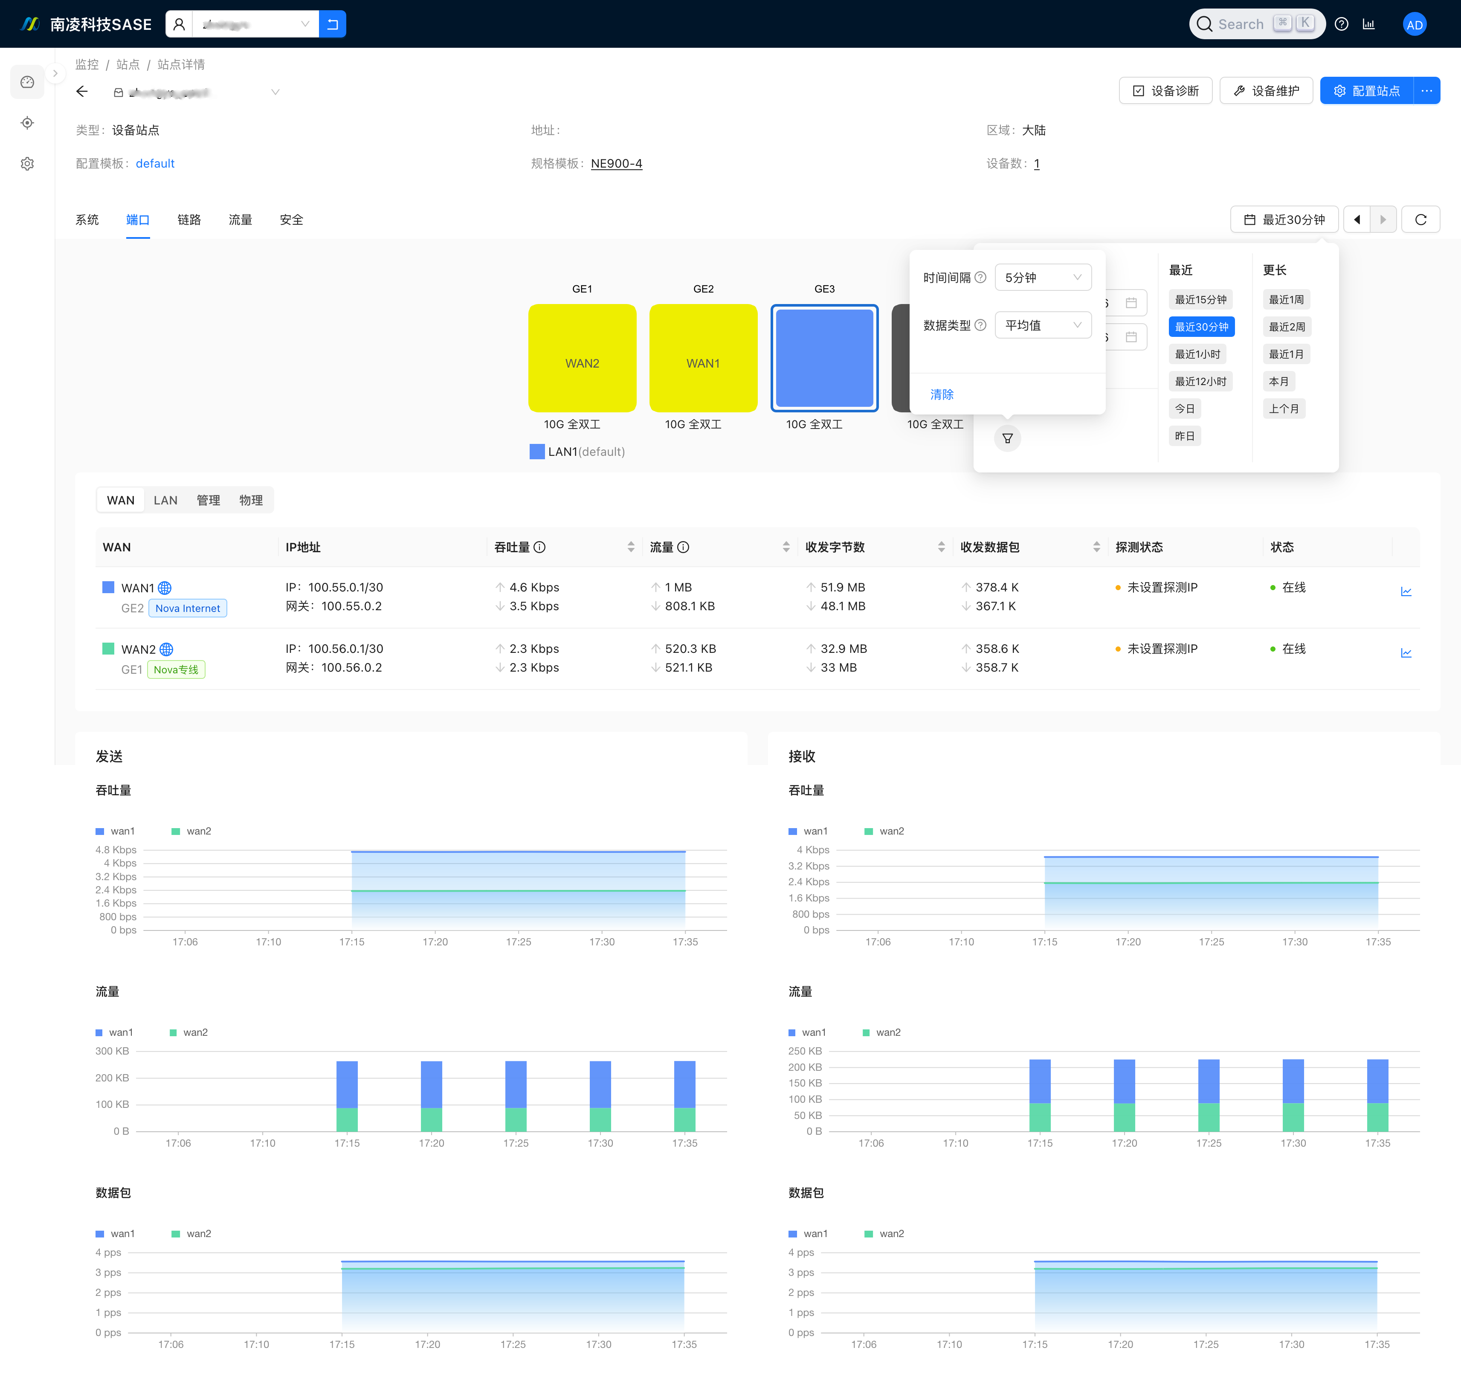Select the GE2 WAN1 port block
The image size is (1461, 1391).
(703, 358)
